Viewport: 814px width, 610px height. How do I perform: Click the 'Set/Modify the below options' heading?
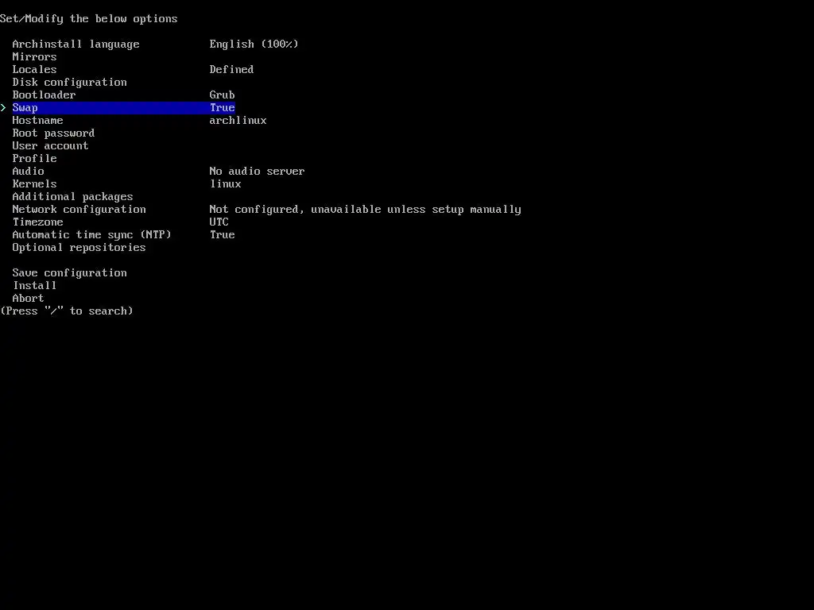[89, 19]
